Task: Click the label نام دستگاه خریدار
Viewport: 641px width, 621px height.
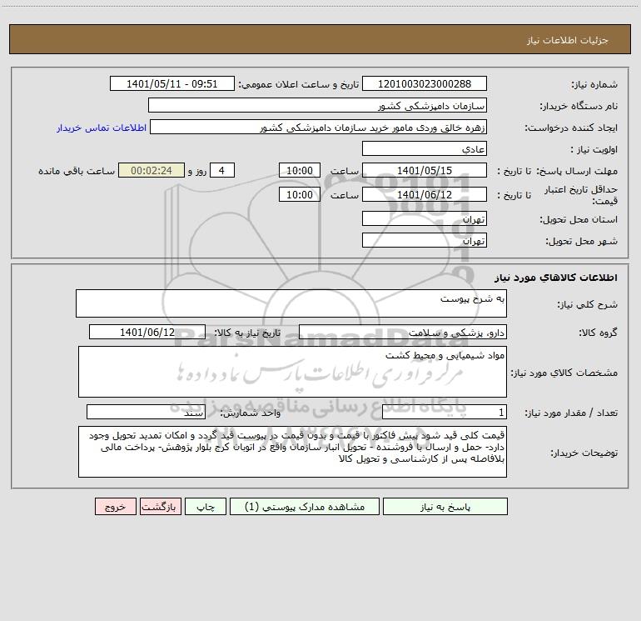Action: click(579, 107)
